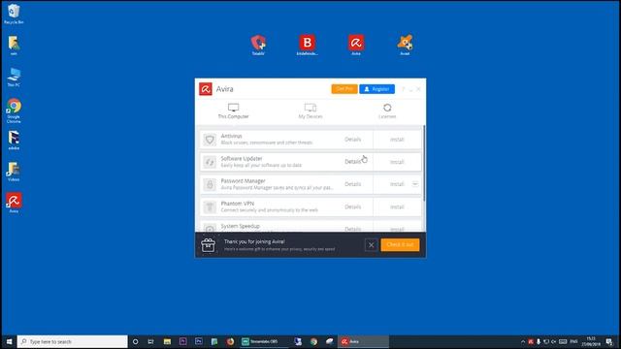Install System Speedup
621x349 pixels.
click(397, 229)
